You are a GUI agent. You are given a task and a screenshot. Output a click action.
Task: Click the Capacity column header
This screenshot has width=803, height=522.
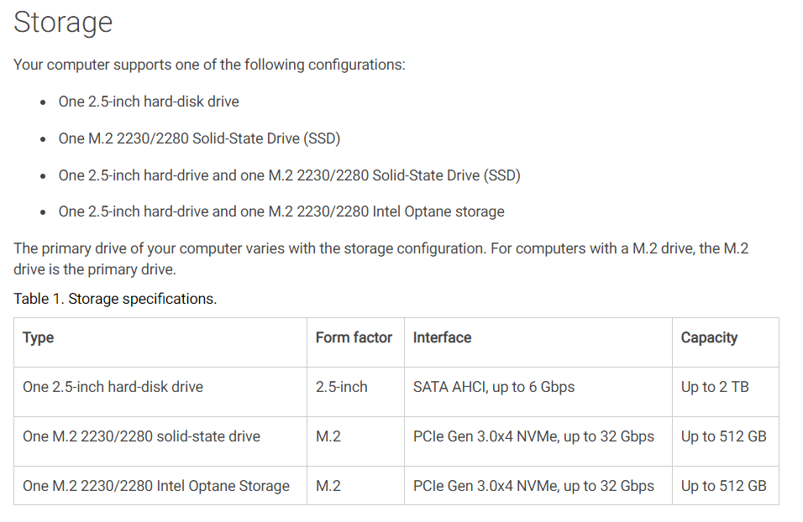click(x=709, y=337)
